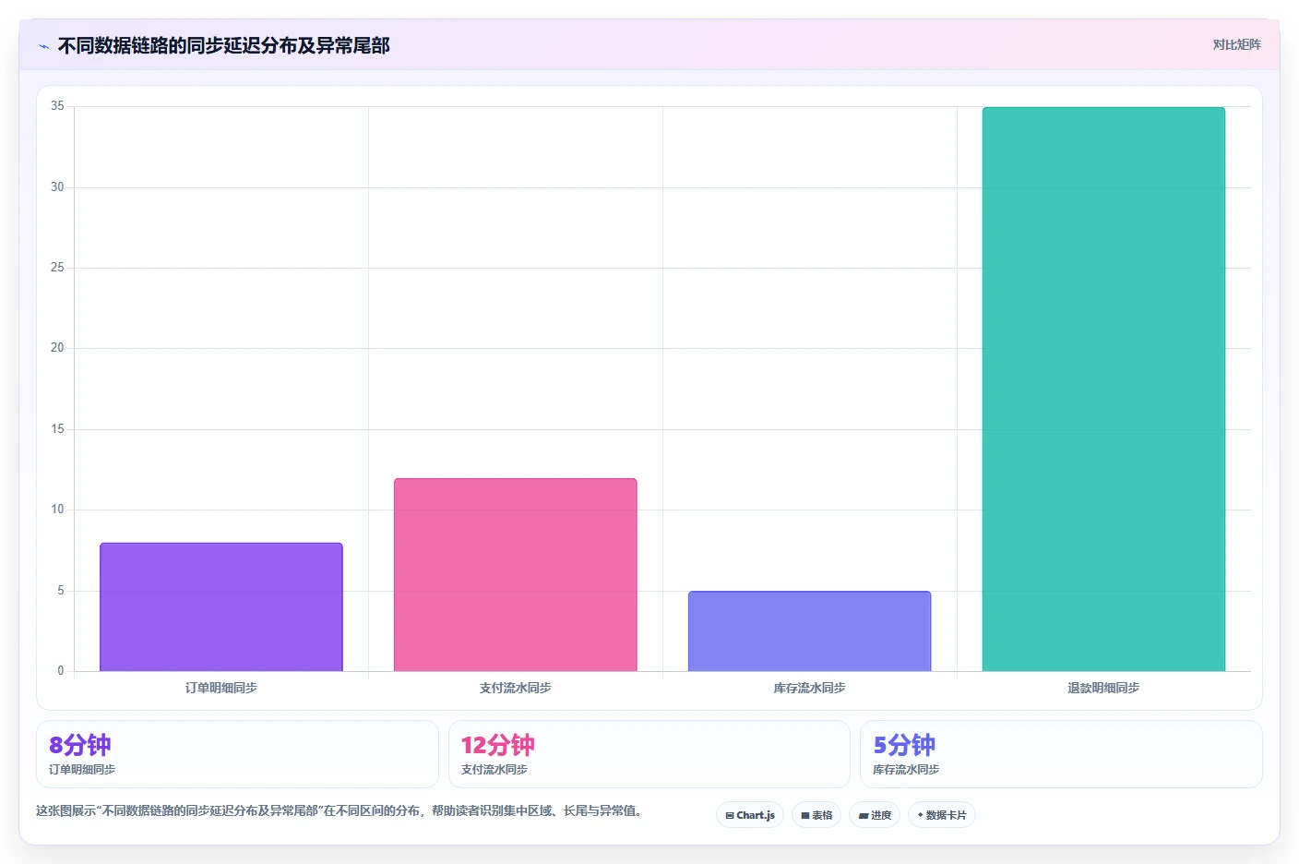Click the 进度 tag chip
The height and width of the screenshot is (864, 1299).
pyautogui.click(x=875, y=815)
